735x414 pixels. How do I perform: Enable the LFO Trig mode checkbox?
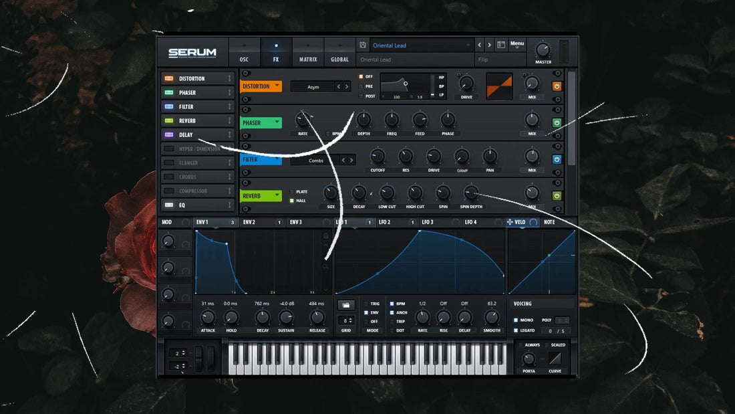(366, 304)
